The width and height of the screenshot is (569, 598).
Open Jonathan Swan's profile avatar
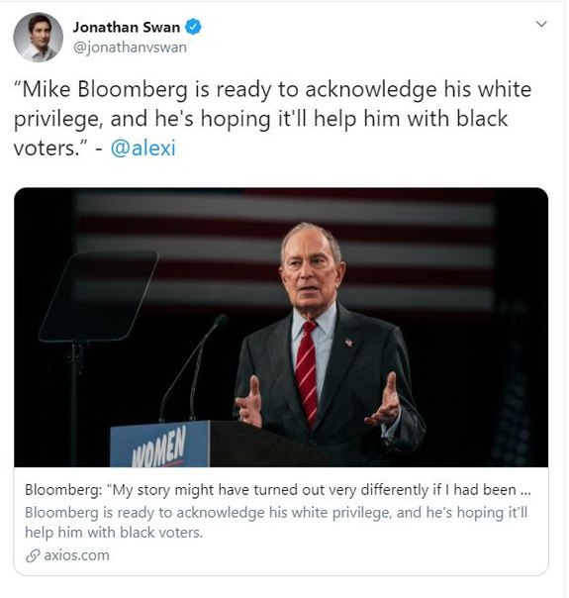point(39,38)
